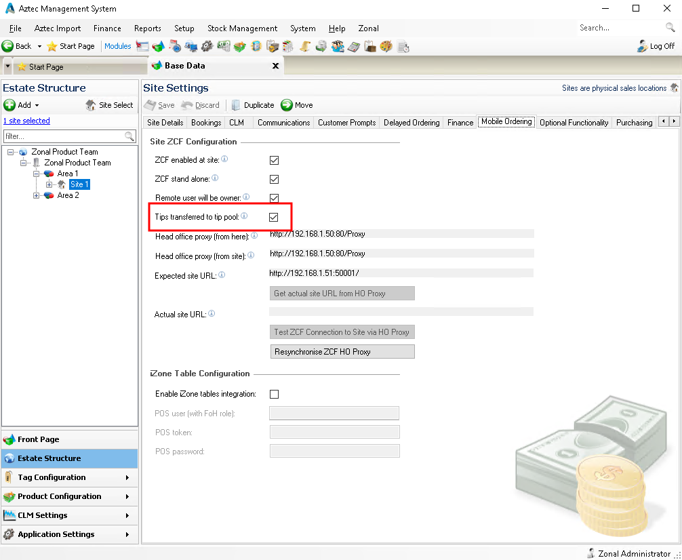The width and height of the screenshot is (682, 560).
Task: Click the paper scroll module icon
Action: point(305,46)
